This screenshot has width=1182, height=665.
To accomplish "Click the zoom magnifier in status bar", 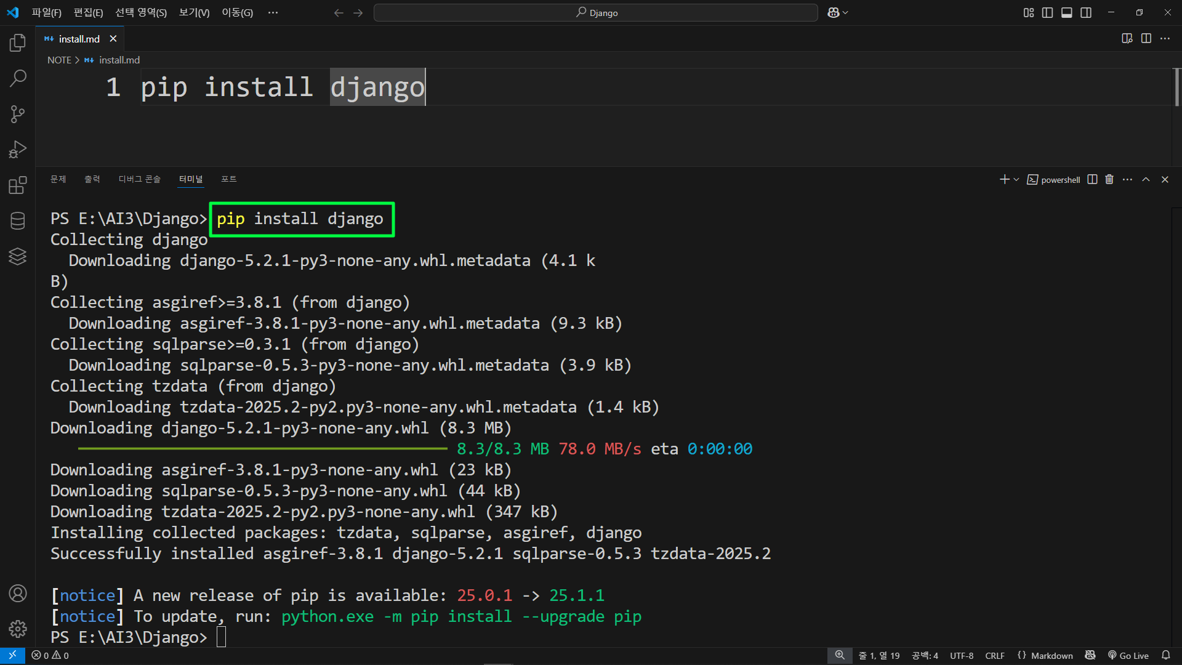I will pos(840,656).
